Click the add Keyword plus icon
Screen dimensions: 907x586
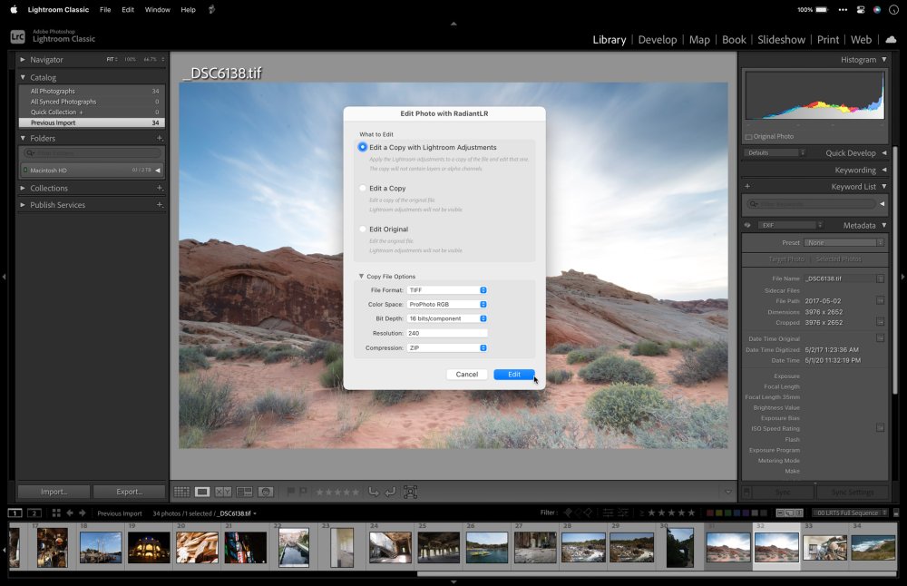tap(747, 186)
